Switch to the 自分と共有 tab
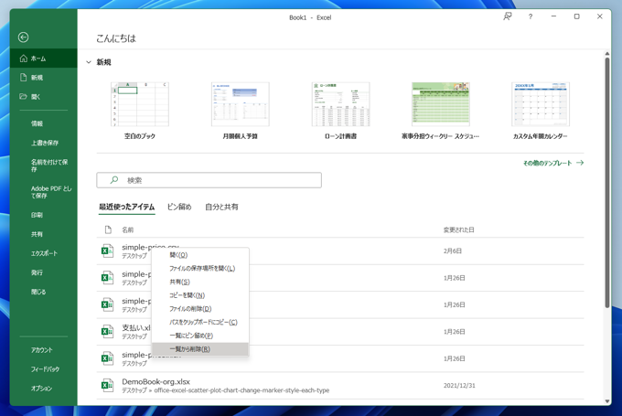622x416 pixels. coord(221,207)
